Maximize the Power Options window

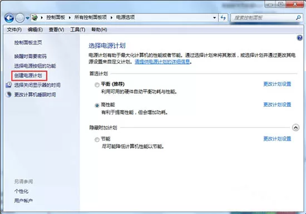(280, 4)
